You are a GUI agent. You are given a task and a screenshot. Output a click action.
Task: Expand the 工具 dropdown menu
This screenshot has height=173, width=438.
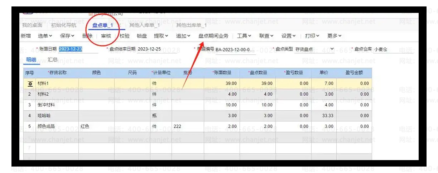[244, 36]
